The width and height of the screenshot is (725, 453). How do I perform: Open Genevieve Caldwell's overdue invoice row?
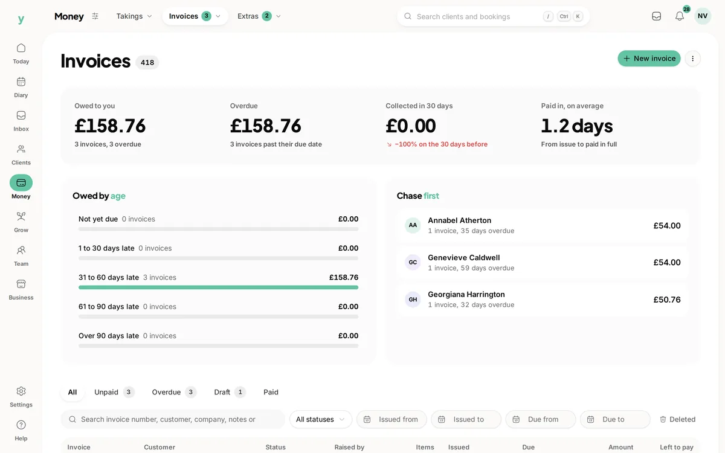(543, 262)
